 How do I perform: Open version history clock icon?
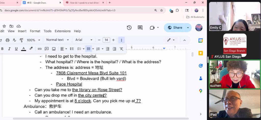[x=129, y=28]
